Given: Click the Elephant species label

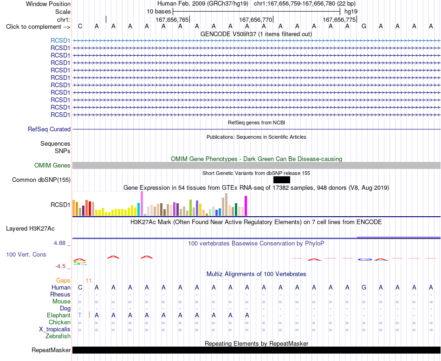Looking at the screenshot, I should (58, 315).
